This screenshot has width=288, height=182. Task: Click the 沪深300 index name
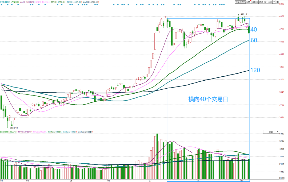[15, 2]
